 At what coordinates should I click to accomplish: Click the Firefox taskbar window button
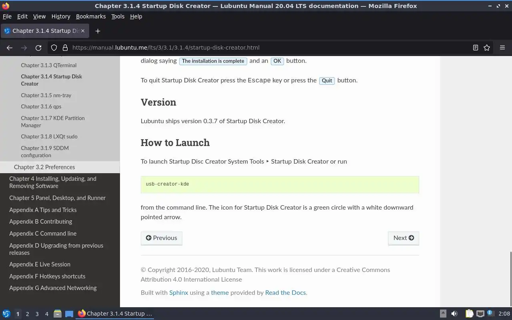[115, 314]
